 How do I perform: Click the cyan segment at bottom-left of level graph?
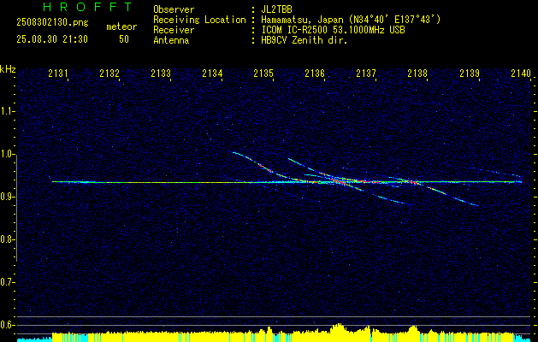[34, 339]
